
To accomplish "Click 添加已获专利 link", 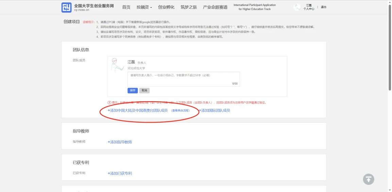I will [x=120, y=174].
